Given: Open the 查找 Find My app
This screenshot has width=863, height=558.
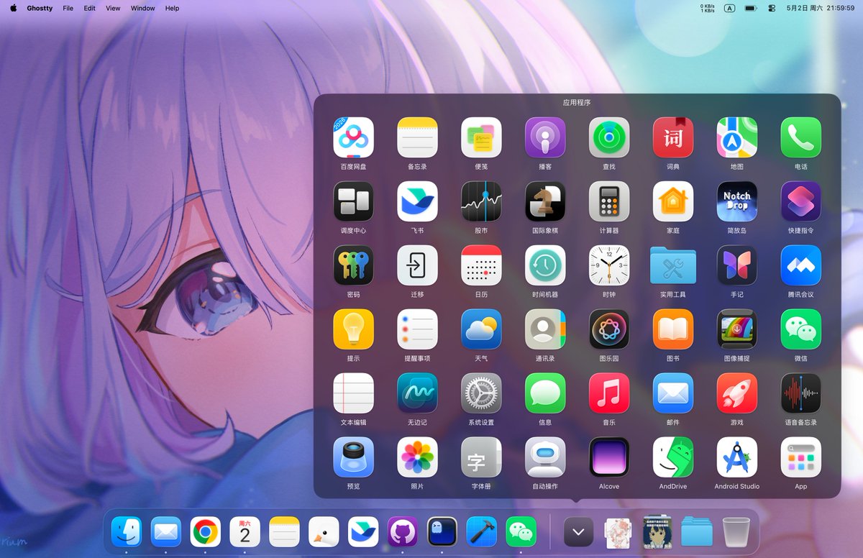Looking at the screenshot, I should click(x=609, y=137).
